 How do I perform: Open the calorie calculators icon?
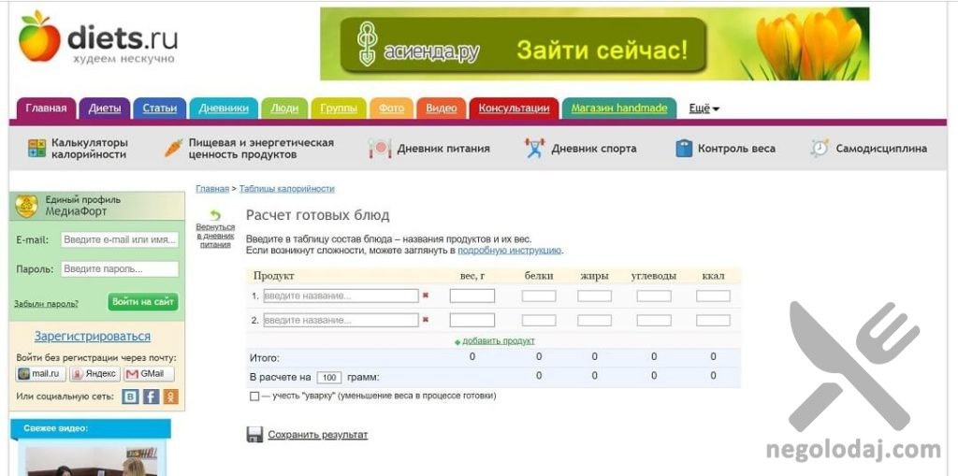click(36, 148)
